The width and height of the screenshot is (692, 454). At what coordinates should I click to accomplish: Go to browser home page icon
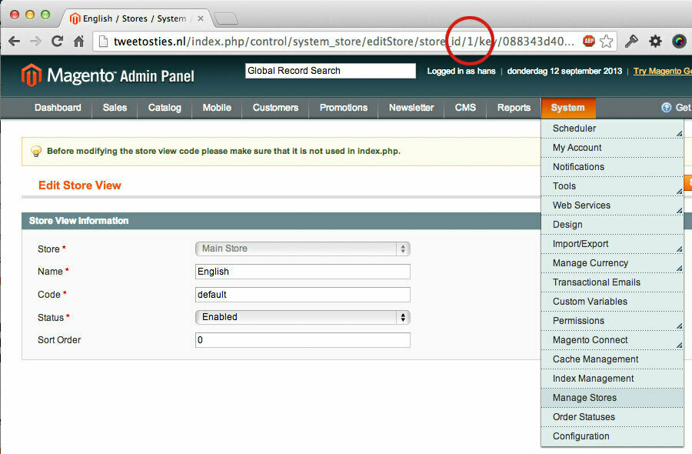point(78,41)
